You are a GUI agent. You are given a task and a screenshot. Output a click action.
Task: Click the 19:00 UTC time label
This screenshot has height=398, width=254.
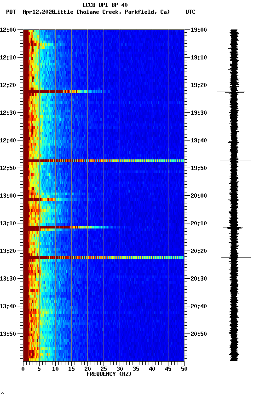tap(199, 30)
